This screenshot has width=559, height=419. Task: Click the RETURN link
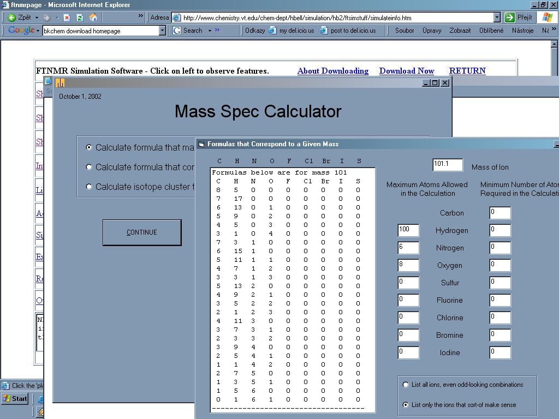click(x=467, y=71)
